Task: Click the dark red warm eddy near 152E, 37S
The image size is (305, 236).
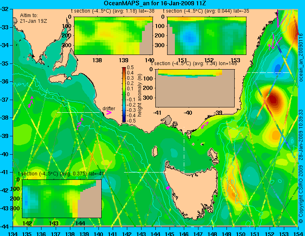Action: coord(273,99)
